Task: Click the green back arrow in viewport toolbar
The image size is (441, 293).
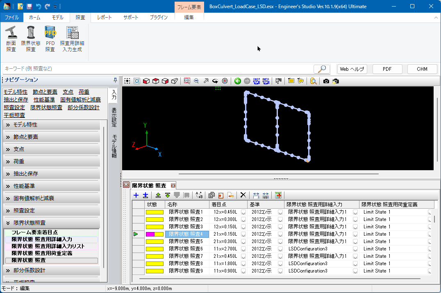Action: (237, 81)
